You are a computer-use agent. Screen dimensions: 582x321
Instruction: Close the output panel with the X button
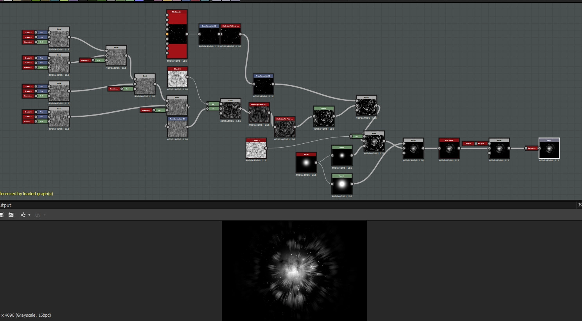click(580, 205)
